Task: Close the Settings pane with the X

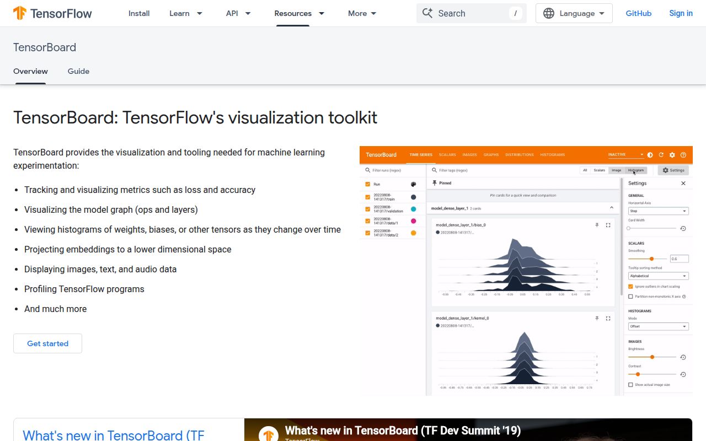Action: point(683,183)
